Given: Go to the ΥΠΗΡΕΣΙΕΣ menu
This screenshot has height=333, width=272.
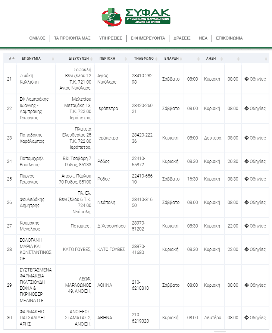Looking at the screenshot, I should click(x=110, y=38).
